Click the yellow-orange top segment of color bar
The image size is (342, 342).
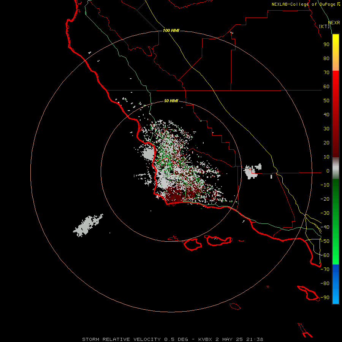[336, 52]
